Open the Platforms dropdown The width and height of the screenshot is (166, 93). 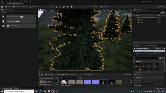point(104,7)
